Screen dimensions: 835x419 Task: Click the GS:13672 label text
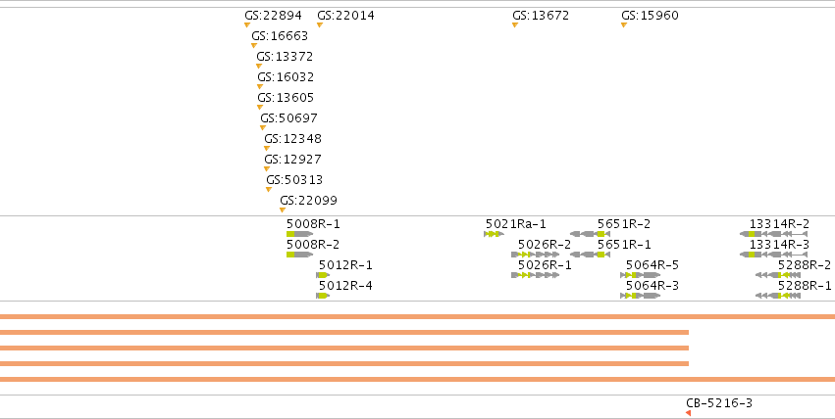tap(541, 16)
